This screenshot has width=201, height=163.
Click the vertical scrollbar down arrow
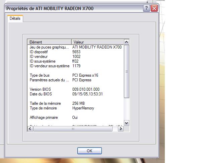127,123
